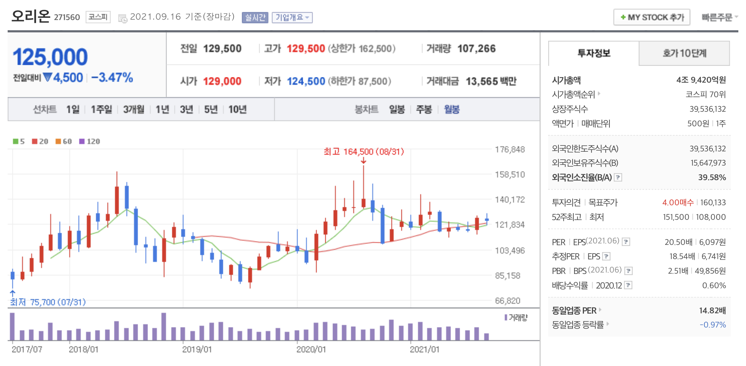Open 동일업종 등락률 link
746x366 pixels.
(x=580, y=325)
